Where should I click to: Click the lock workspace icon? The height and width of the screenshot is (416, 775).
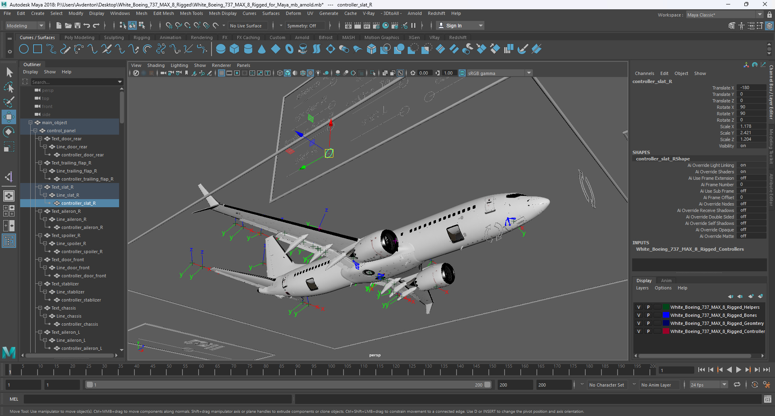tap(770, 15)
